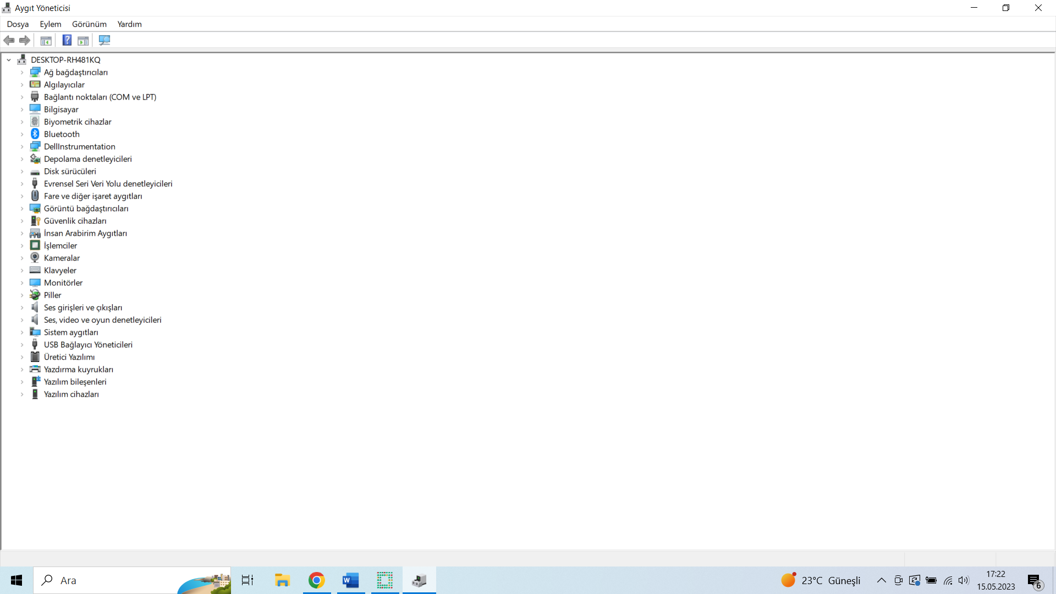Expand the Görüntü bağdaştırıcıları node
This screenshot has height=594, width=1056.
click(x=22, y=208)
